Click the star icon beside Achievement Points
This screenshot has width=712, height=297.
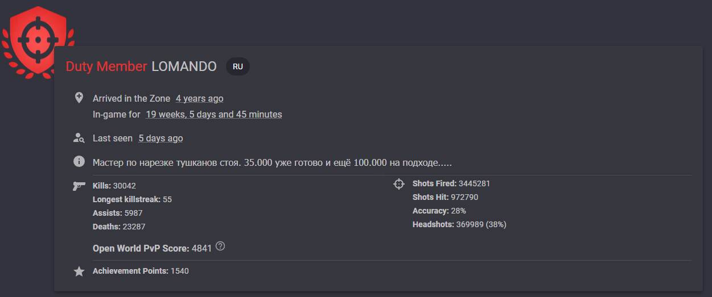click(79, 271)
